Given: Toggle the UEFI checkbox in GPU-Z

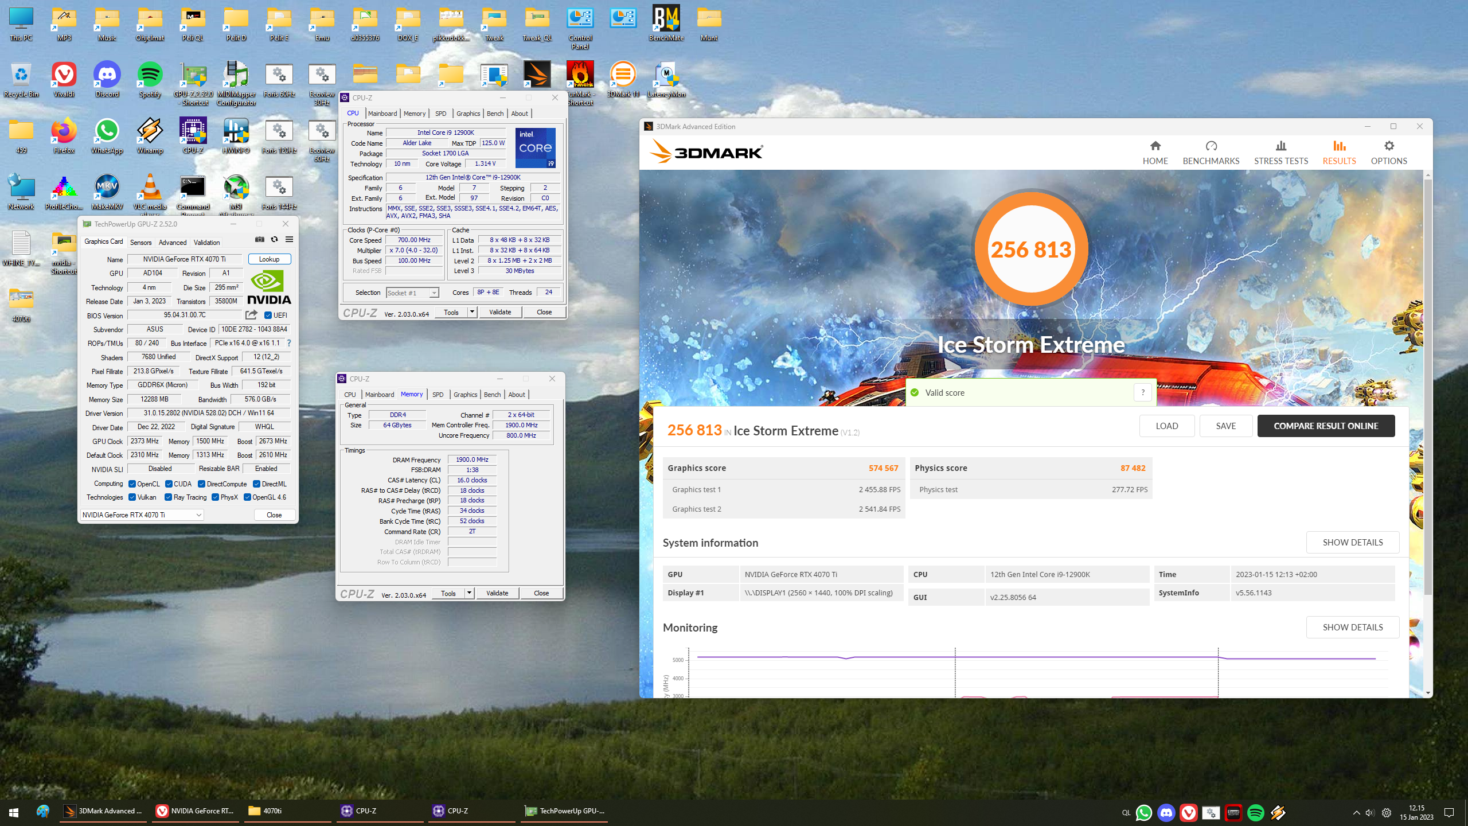Looking at the screenshot, I should pyautogui.click(x=268, y=315).
